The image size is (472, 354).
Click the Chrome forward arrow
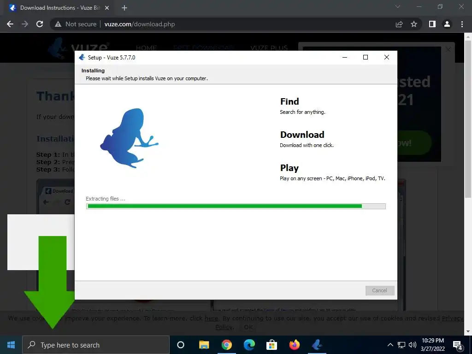click(25, 24)
